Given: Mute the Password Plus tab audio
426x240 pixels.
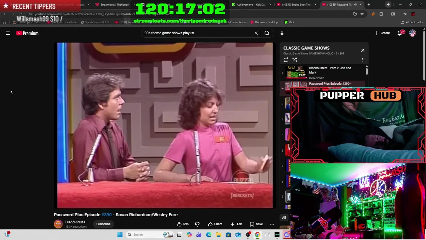Looking at the screenshot, I should pos(355,5).
